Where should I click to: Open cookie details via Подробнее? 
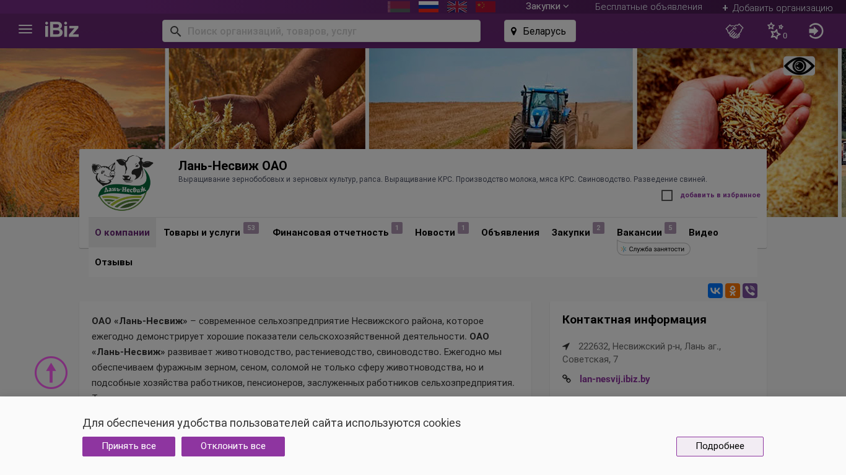tap(720, 447)
